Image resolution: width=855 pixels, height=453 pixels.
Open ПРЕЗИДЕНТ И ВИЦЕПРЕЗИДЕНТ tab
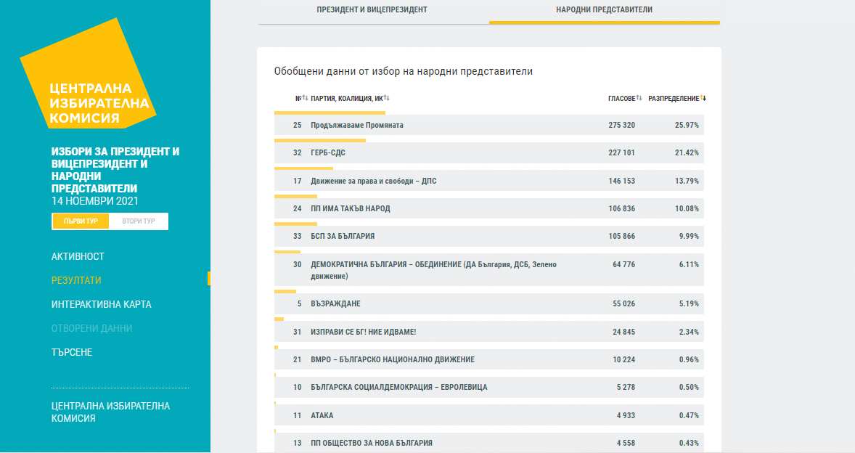coord(372,10)
